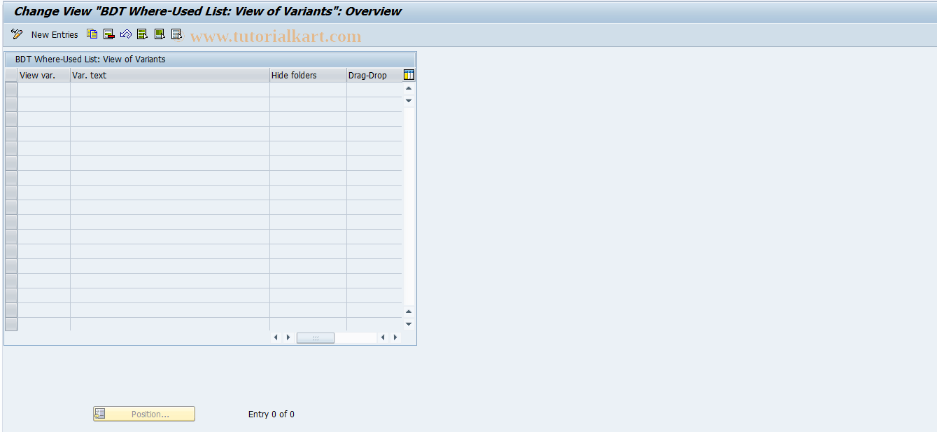Click the New Entries button
Image resolution: width=937 pixels, height=432 pixels.
tap(55, 34)
